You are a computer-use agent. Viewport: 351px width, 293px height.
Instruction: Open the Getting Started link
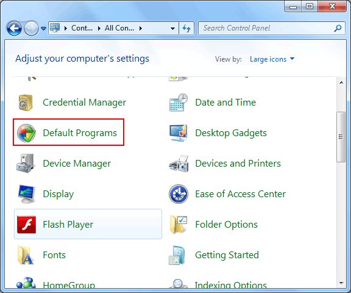tap(227, 255)
